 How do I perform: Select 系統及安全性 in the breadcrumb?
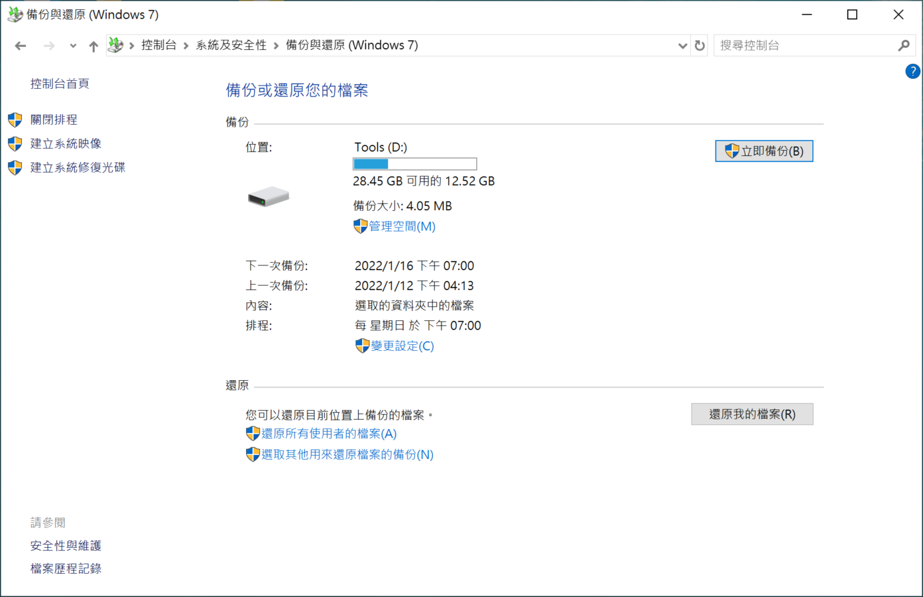(231, 45)
